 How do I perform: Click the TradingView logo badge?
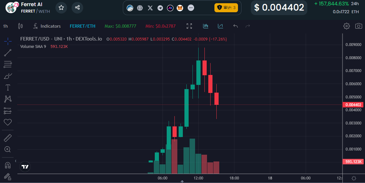tap(25, 167)
